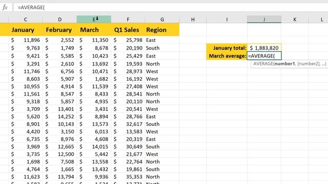
Task: Select column J header
Action: (x=264, y=19)
